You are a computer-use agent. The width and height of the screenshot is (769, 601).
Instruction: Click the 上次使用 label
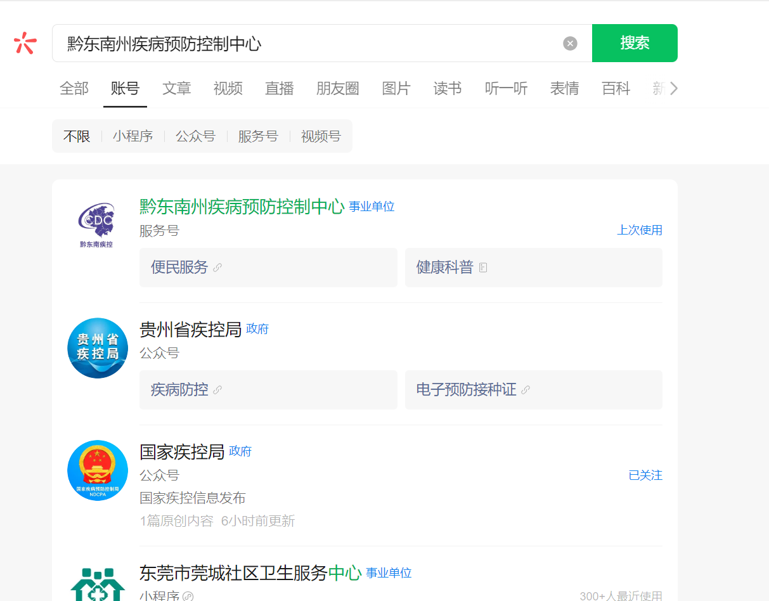click(x=640, y=230)
